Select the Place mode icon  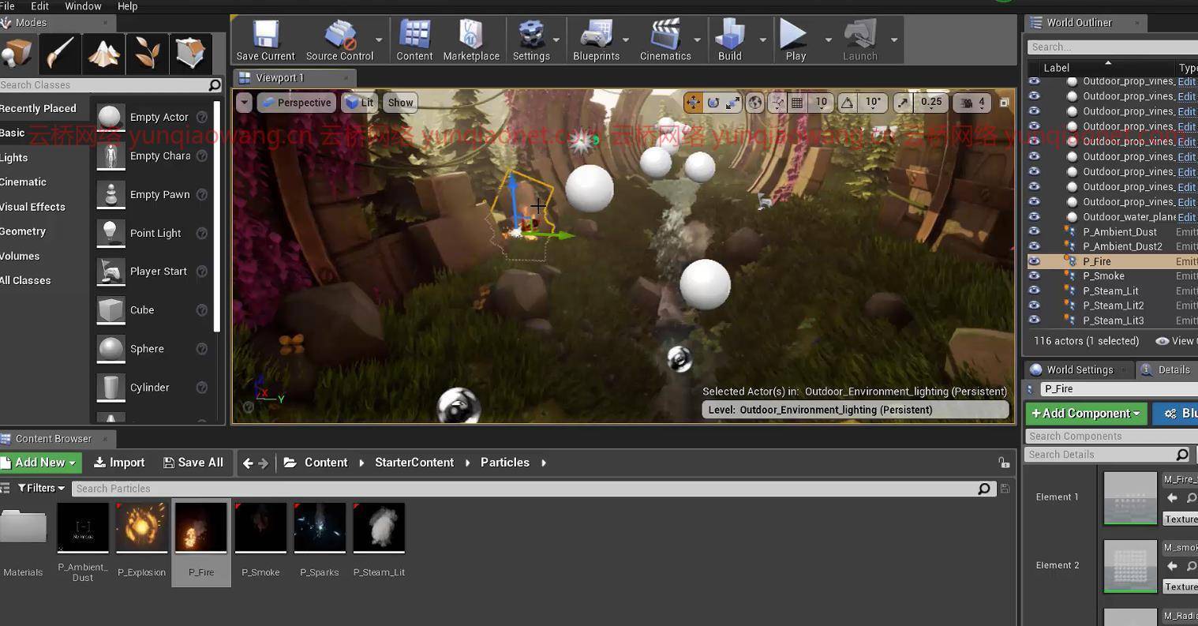tap(16, 53)
